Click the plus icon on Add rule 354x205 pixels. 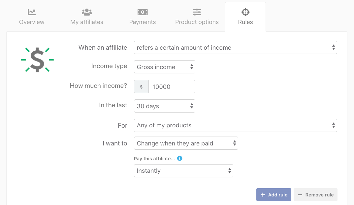[x=263, y=195]
